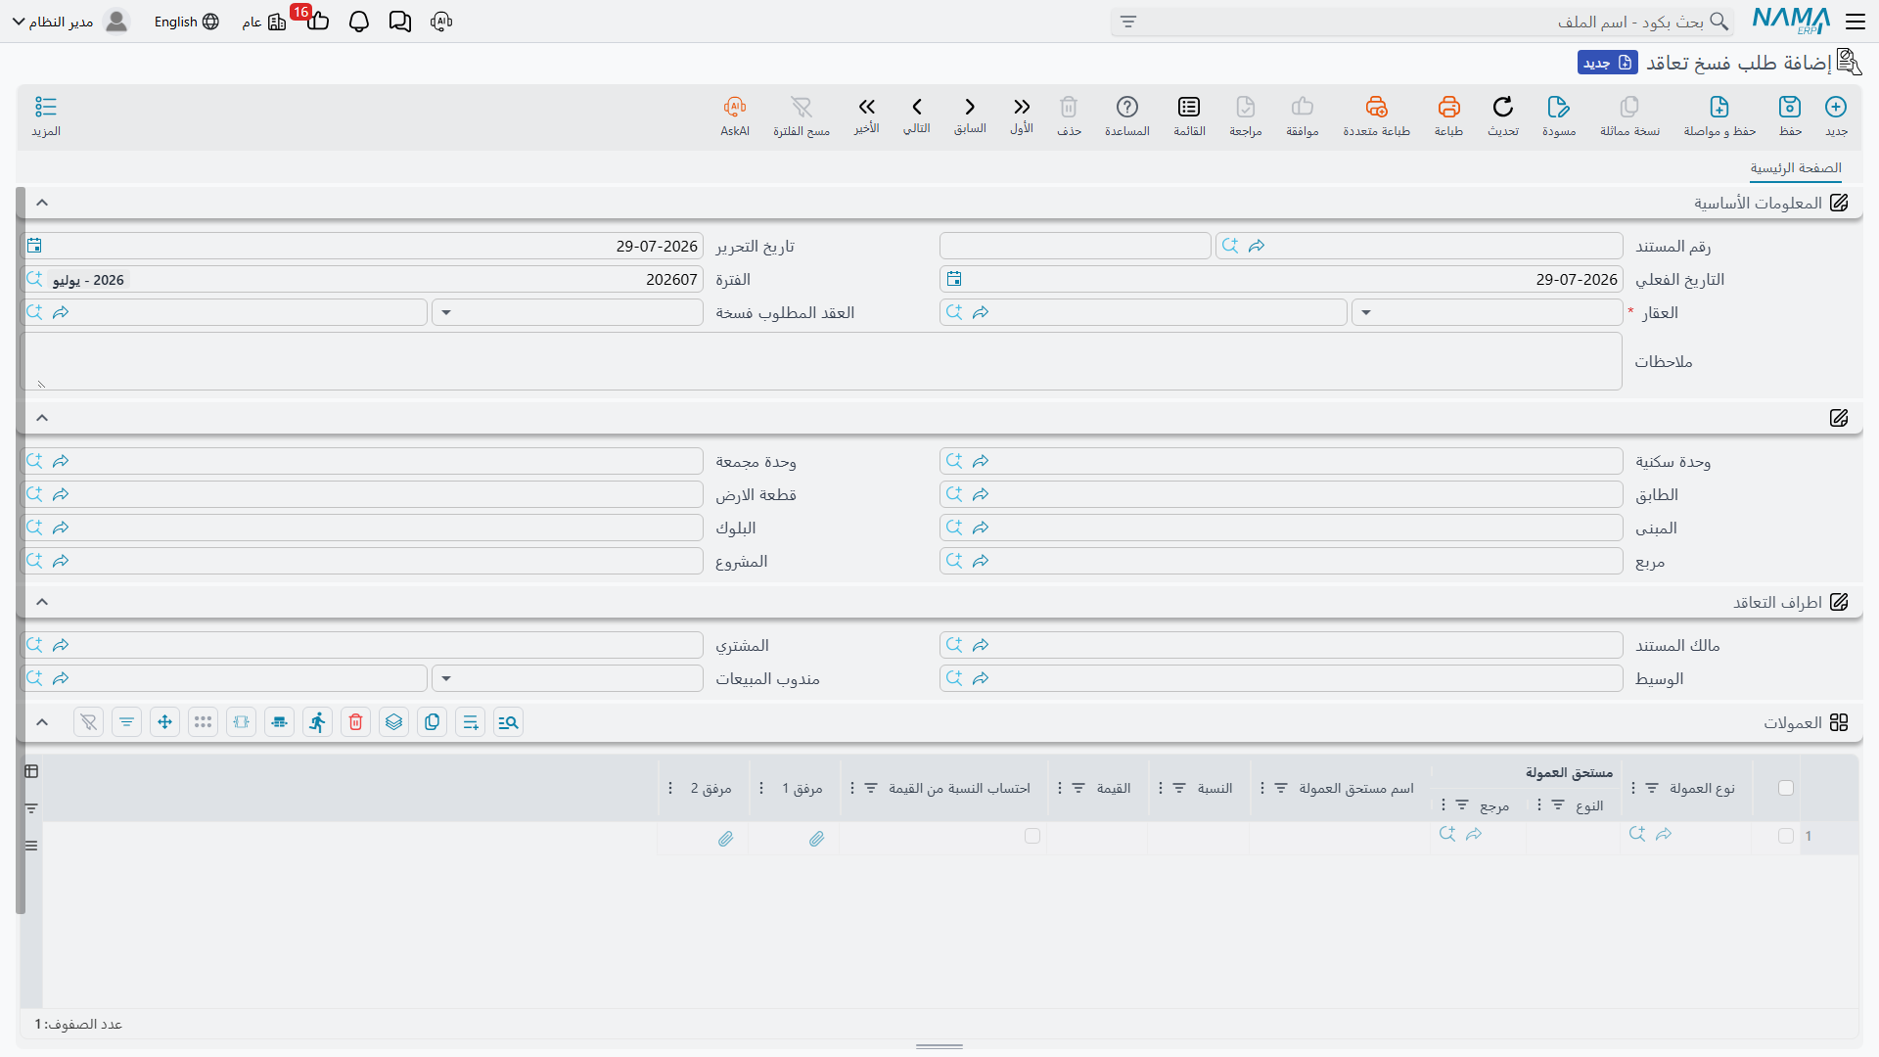Viewport: 1879px width, 1057px height.
Task: Click move arrows icon in العمولات toolbar
Action: point(165,722)
